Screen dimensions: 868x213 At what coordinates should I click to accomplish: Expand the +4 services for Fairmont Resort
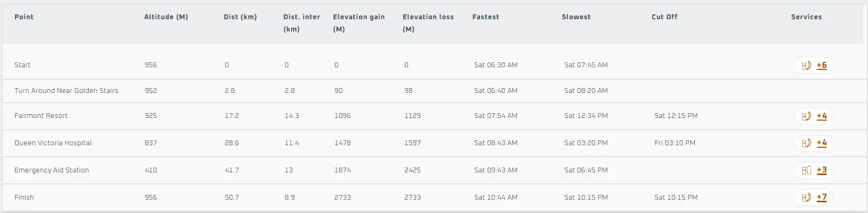click(822, 116)
